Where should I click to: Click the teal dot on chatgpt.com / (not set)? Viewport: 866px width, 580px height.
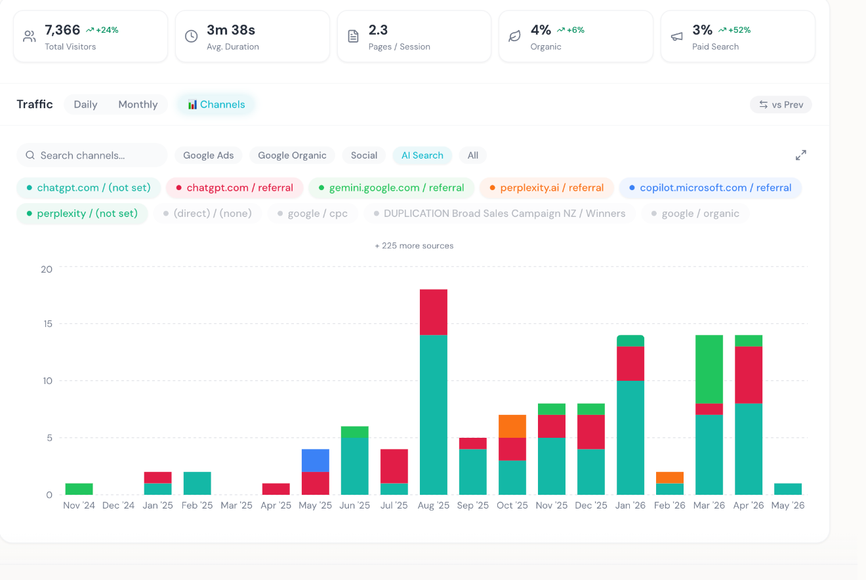click(29, 188)
